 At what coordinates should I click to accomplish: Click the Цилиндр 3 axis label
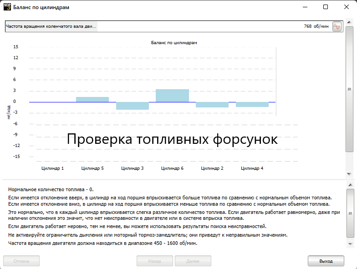[132, 168]
